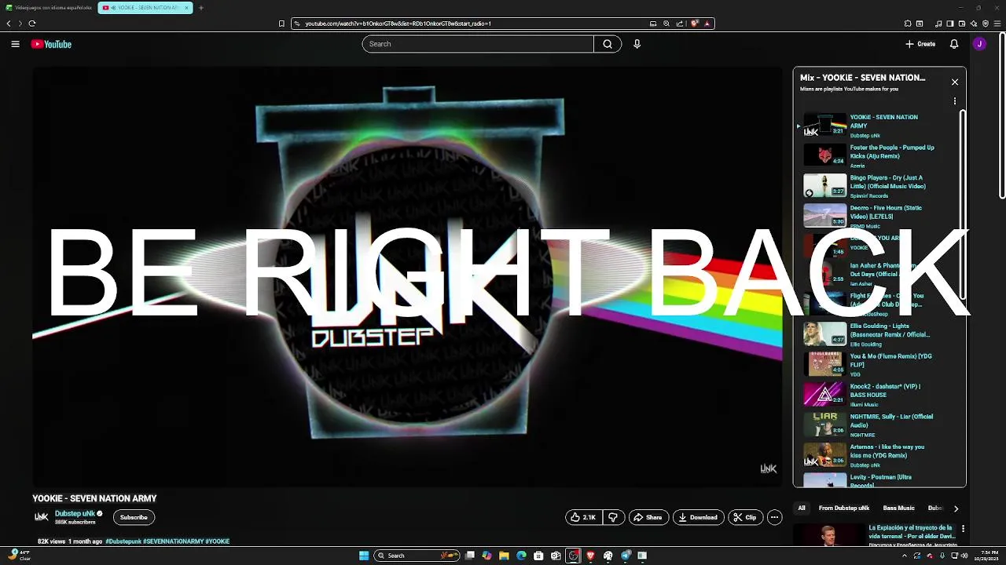Close the Mix playlist panel

[955, 82]
